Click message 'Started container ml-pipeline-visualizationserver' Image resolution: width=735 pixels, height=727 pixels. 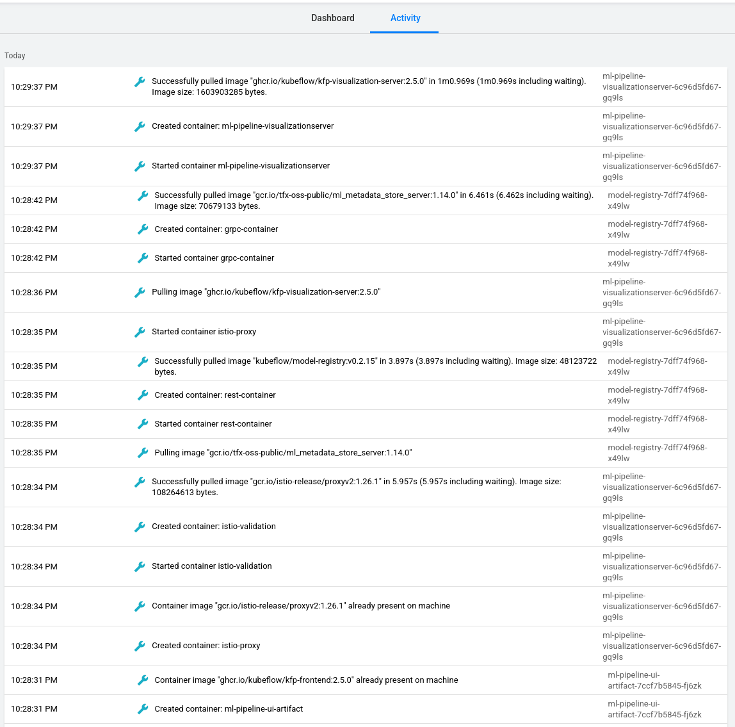[241, 165]
